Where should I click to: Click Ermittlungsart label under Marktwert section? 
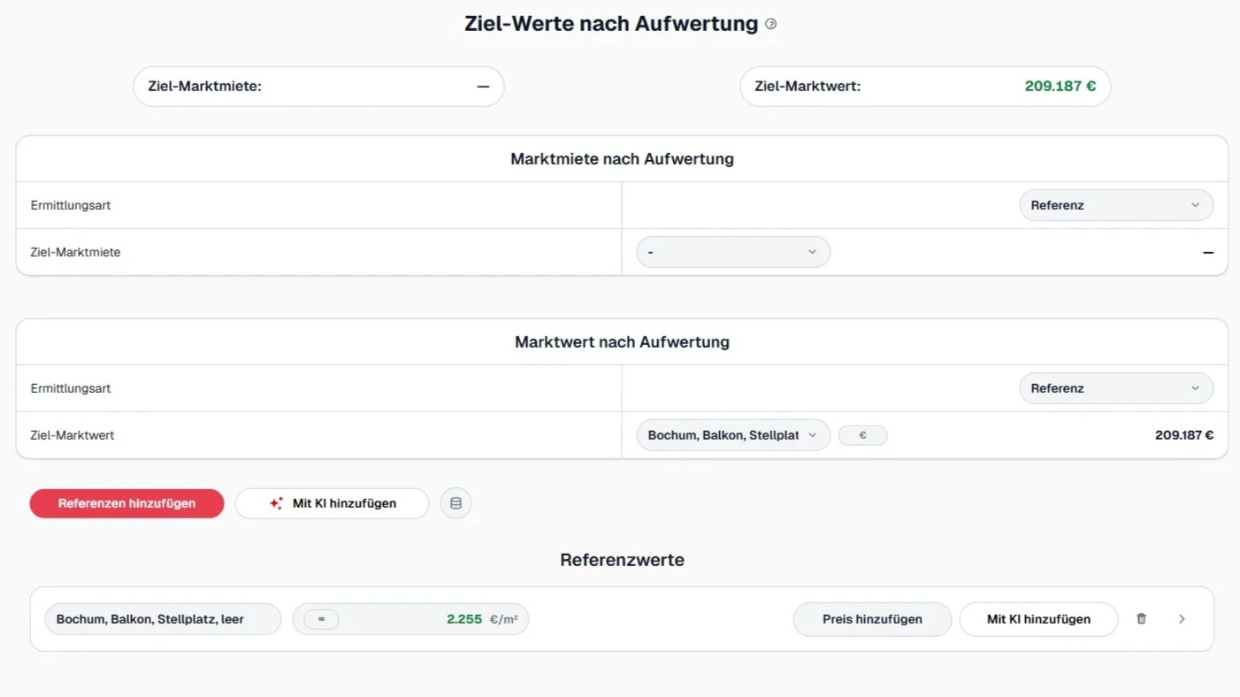(71, 388)
